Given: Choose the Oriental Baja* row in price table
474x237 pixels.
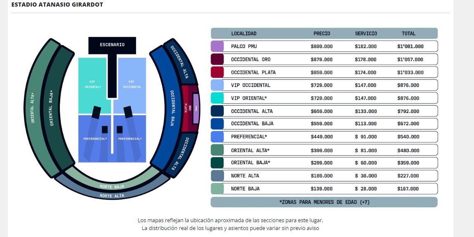Looking at the screenshot, I should coord(324,163).
